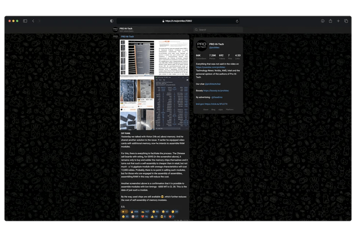The width and height of the screenshot is (356, 237).
Task: Click the Safari address bar URL
Action: [178, 21]
